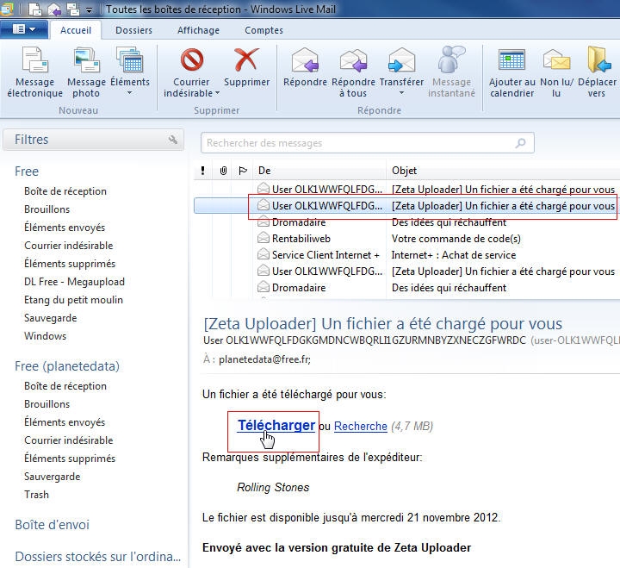Click the quick access toolbar customize arrow
Image resolution: width=620 pixels, height=568 pixels.
tap(90, 9)
